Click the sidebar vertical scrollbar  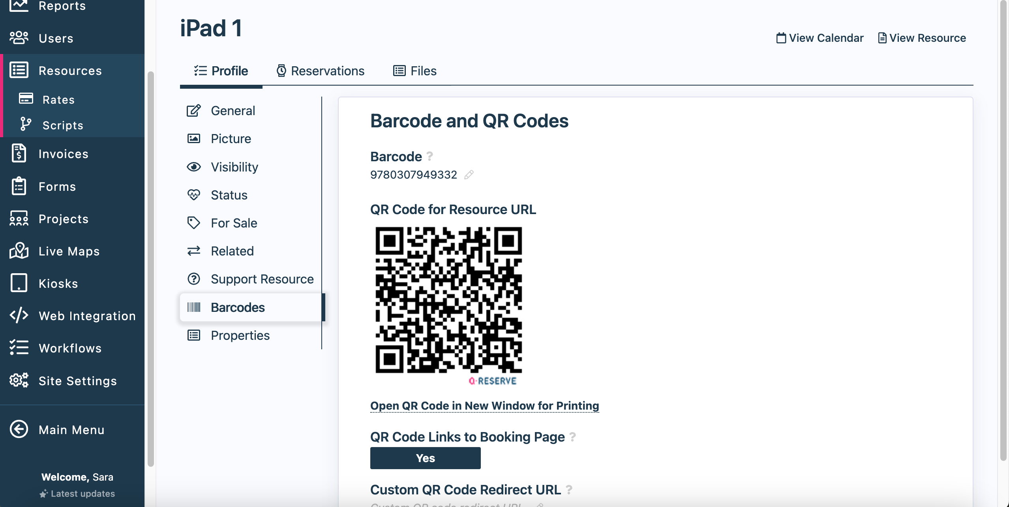point(150,268)
